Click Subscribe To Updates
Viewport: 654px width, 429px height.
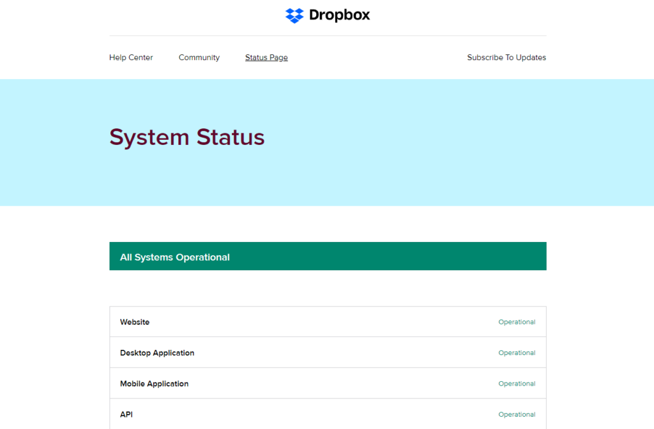tap(506, 57)
